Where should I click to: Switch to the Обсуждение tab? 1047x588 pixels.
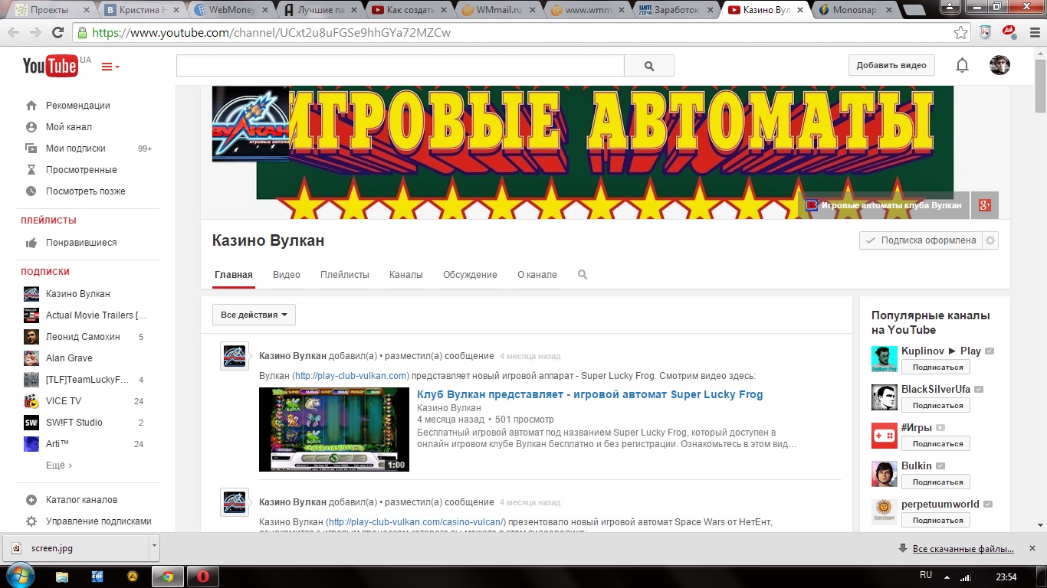tap(470, 275)
